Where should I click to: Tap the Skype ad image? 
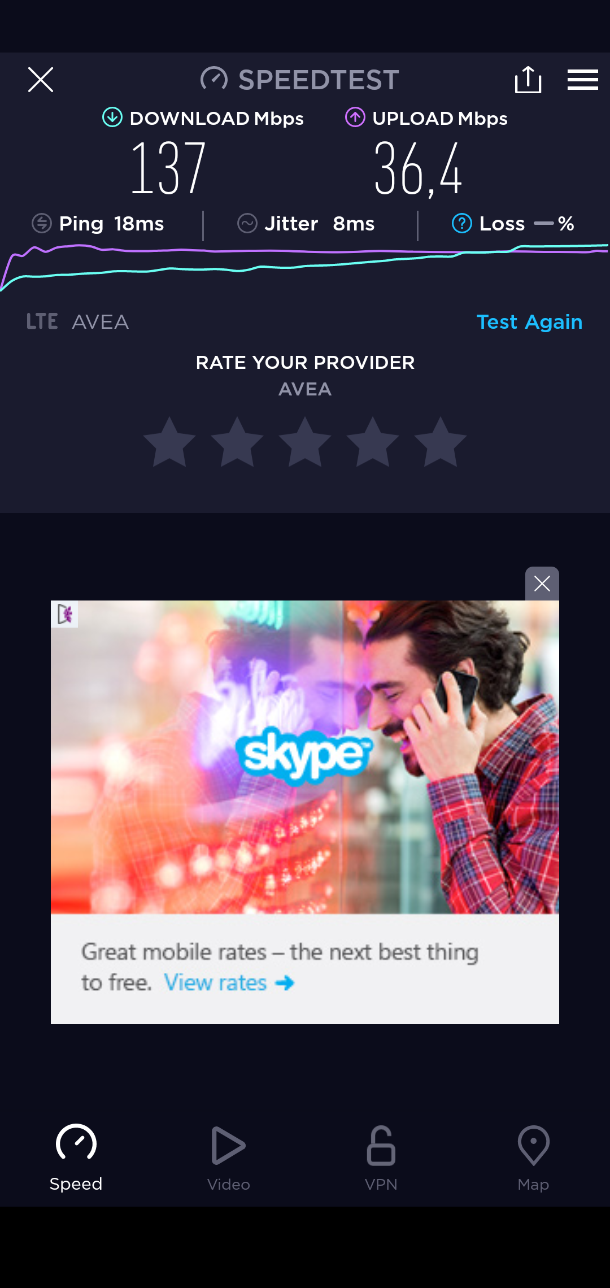305,757
